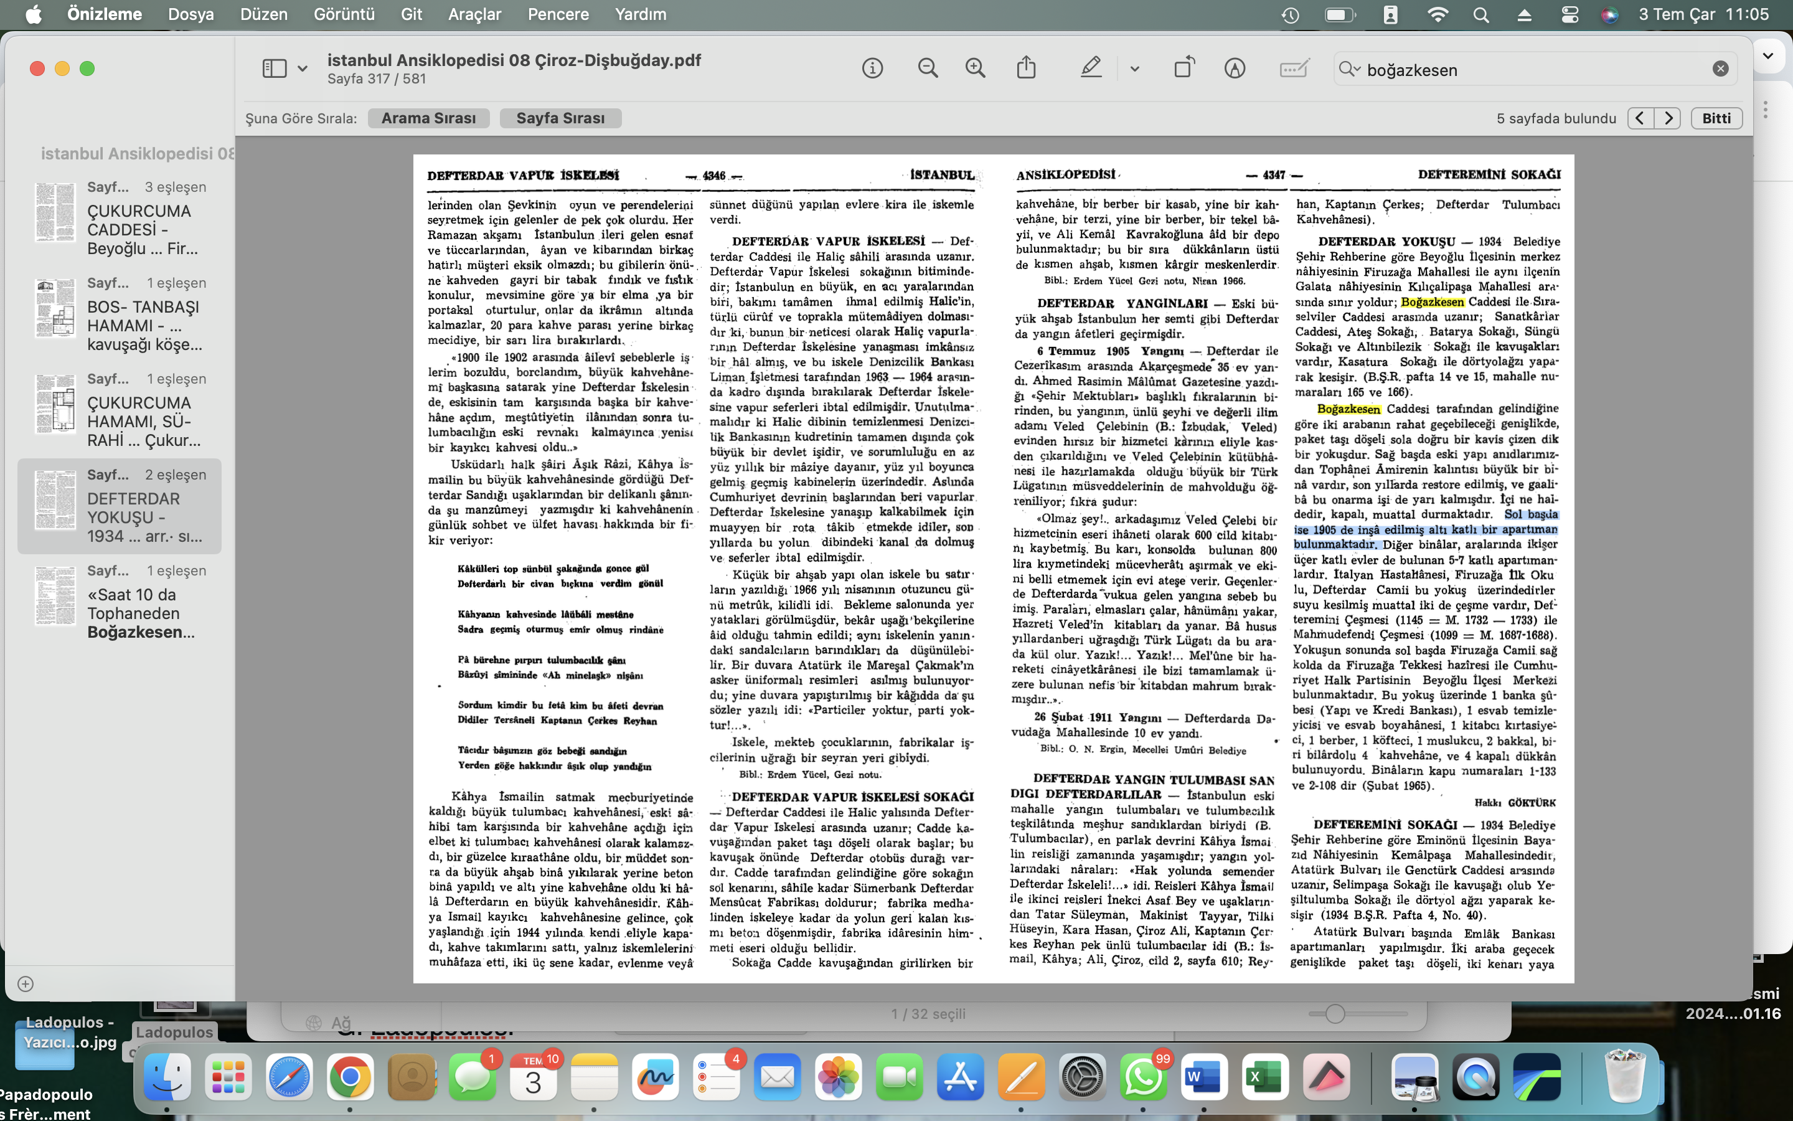Image resolution: width=1793 pixels, height=1121 pixels.
Task: Open Microsoft Excel from the Dock
Action: [x=1264, y=1077]
